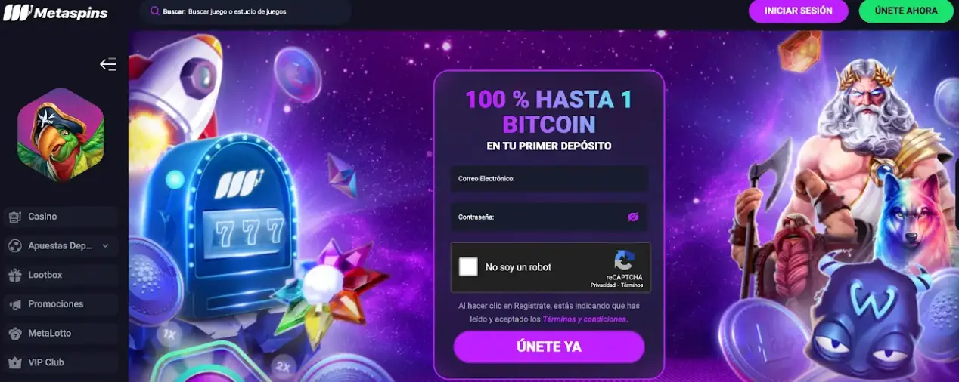Viewport: 959px width, 382px height.
Task: Collapse the sidebar with the arrow icon
Action: [108, 64]
